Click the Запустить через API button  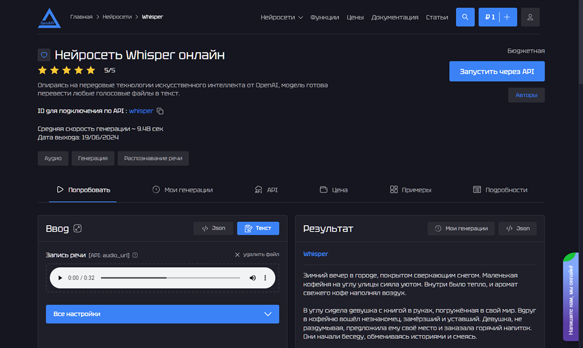coord(497,71)
